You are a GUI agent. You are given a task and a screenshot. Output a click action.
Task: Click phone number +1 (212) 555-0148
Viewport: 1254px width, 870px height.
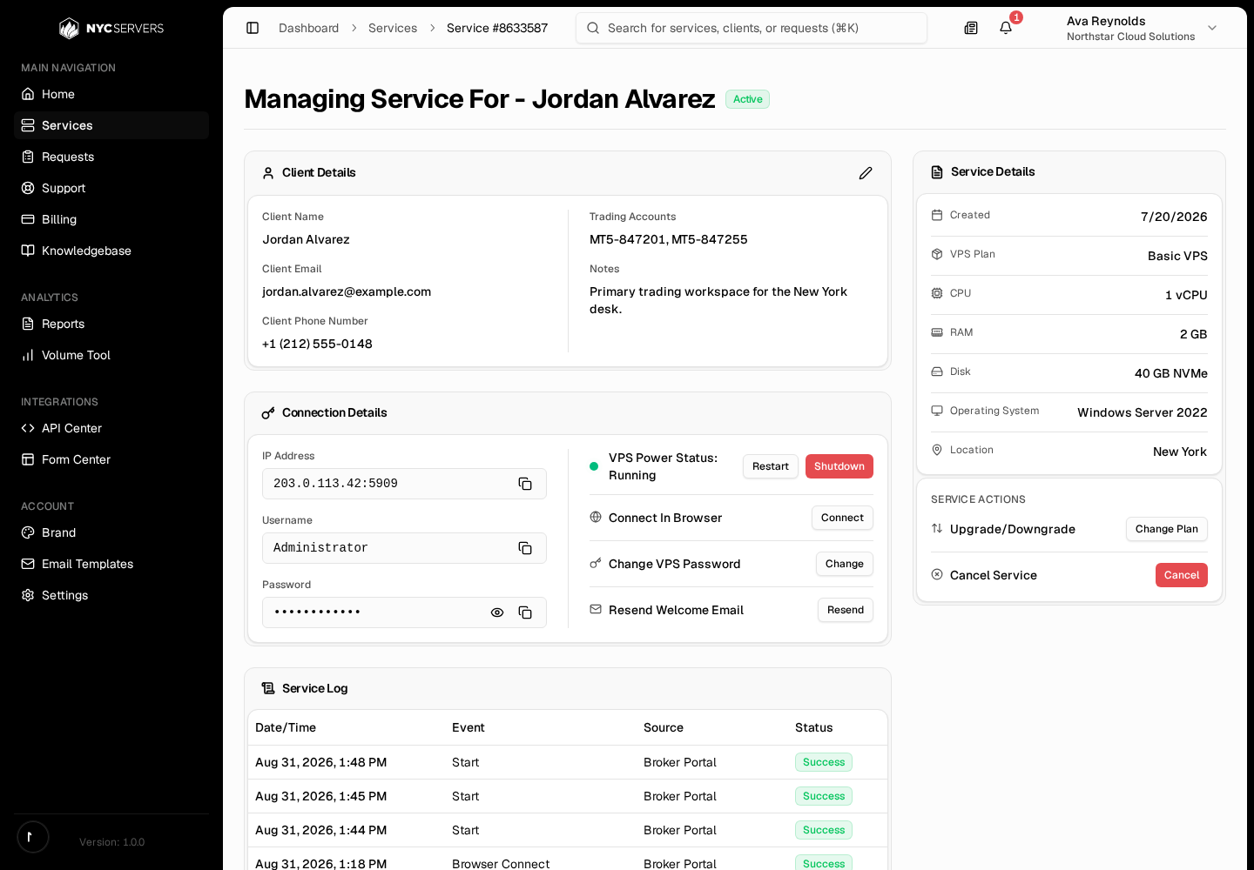point(317,344)
